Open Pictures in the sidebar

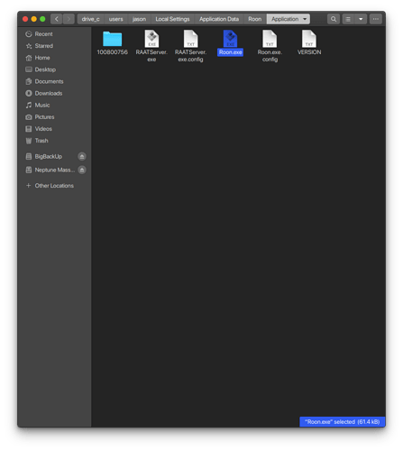54,117
